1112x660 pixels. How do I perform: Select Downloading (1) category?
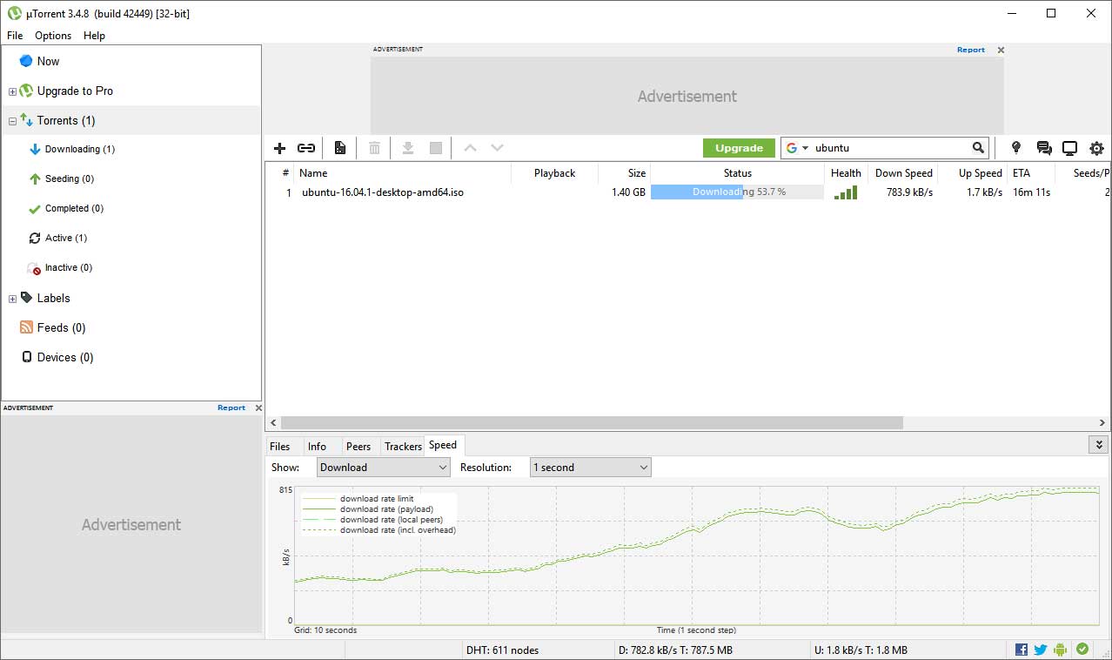[x=80, y=149]
